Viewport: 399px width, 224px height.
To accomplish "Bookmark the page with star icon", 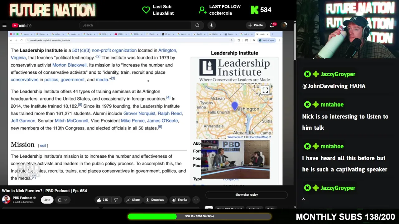I will [x=231, y=40].
